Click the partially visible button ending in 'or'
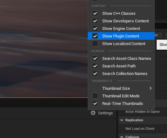Viewport: 167px width, 138px height. pos(159,35)
